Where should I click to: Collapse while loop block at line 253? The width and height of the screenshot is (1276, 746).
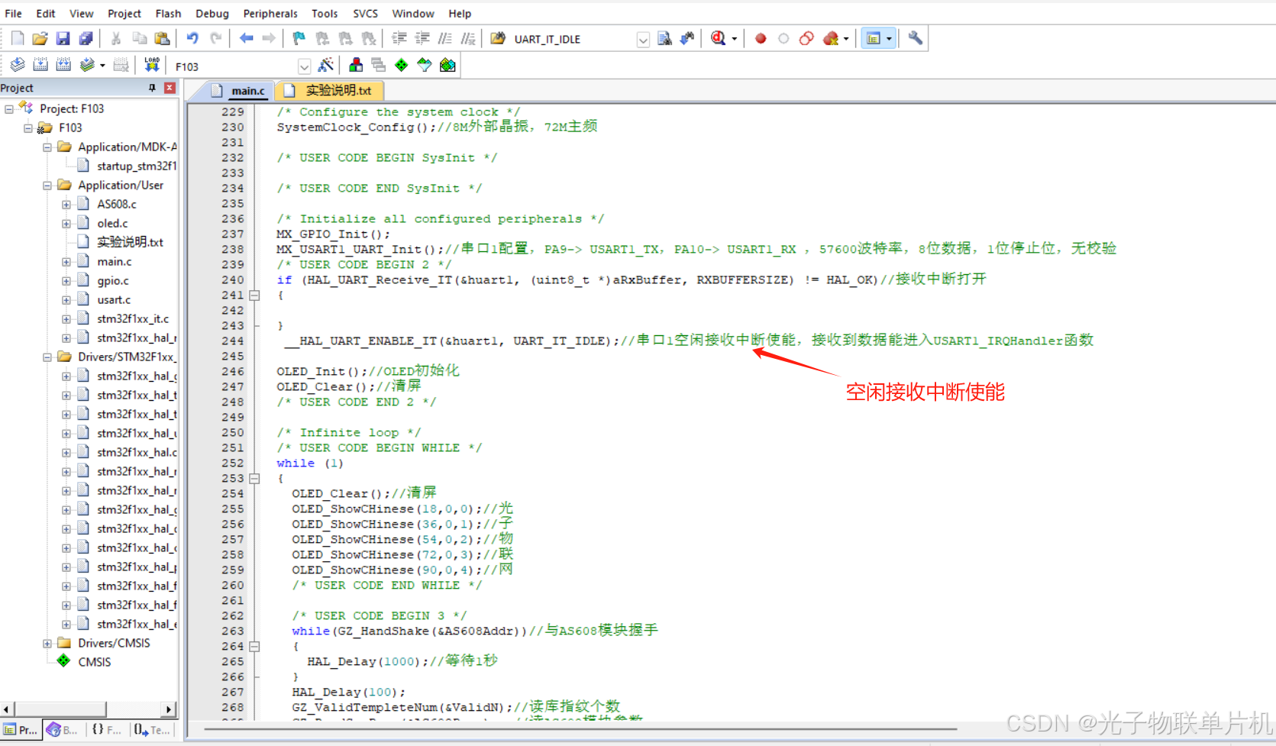255,479
